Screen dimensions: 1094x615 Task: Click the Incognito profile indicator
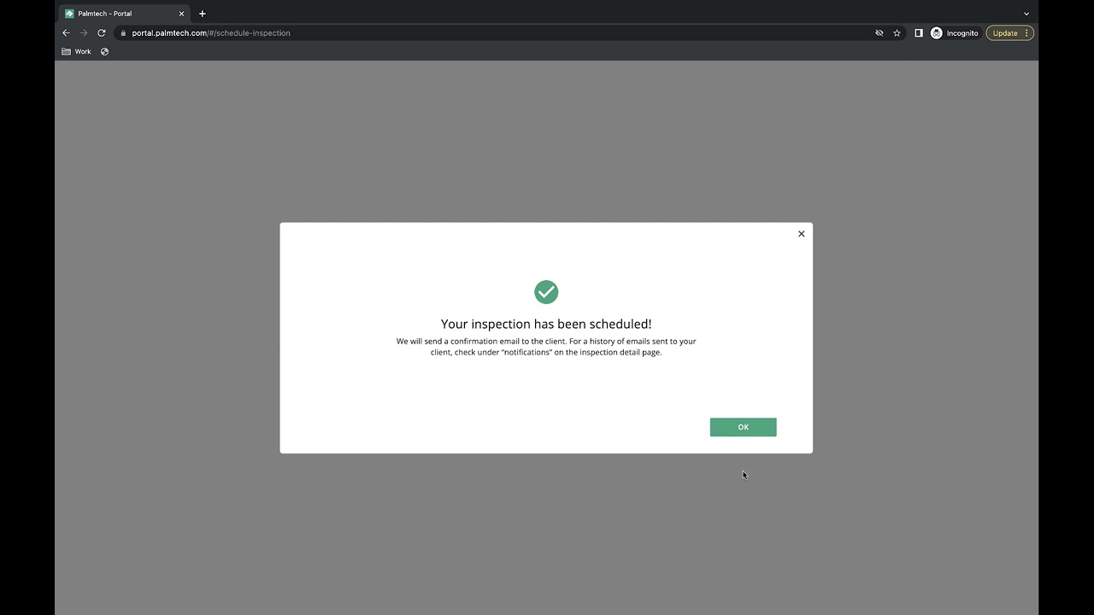click(954, 33)
